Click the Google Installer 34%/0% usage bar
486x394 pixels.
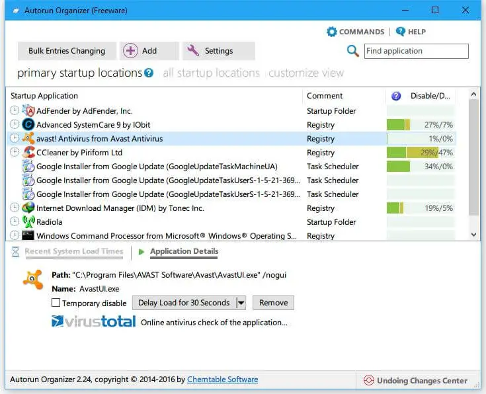(x=421, y=167)
